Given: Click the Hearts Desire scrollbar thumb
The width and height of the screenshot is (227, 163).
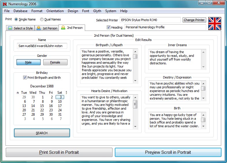Looking at the screenshot, I should [x=135, y=104].
